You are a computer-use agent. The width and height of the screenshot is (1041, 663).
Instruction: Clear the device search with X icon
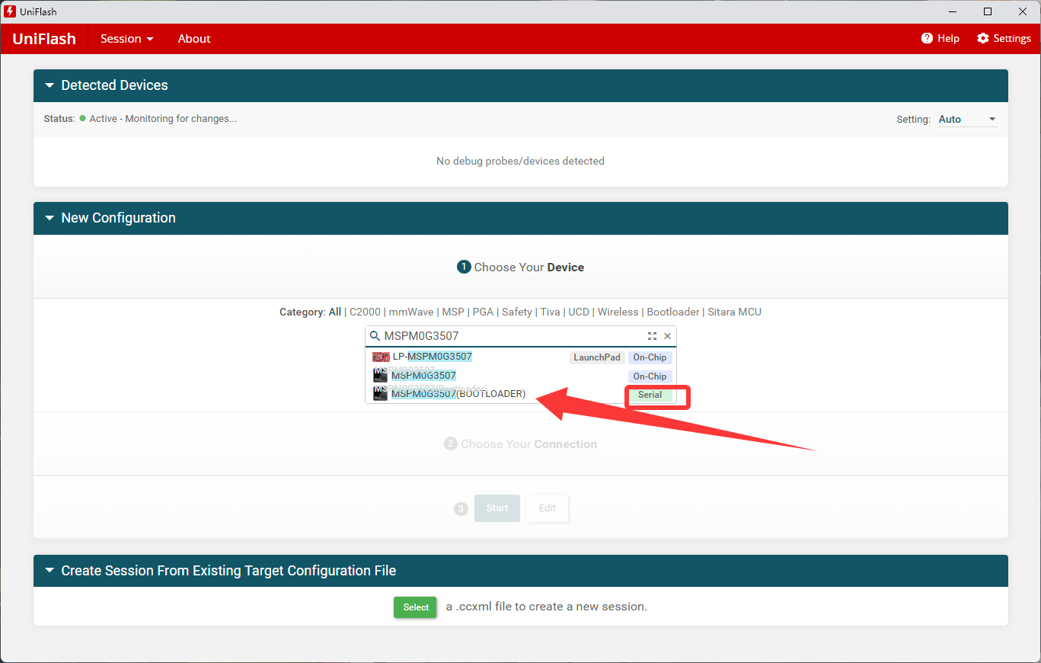(668, 336)
